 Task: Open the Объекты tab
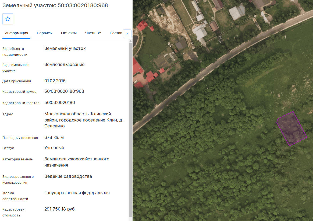(69, 33)
